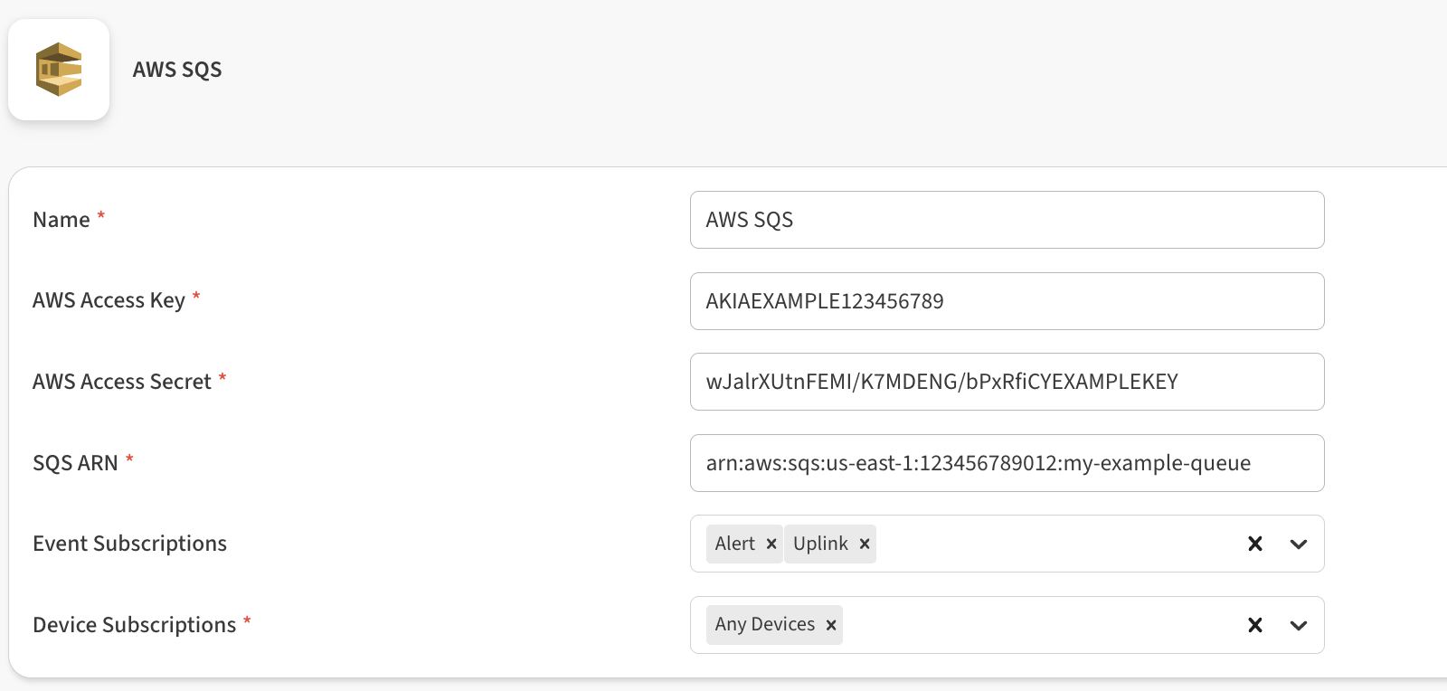Click the Name field label
Viewport: 1447px width, 691px height.
(61, 220)
